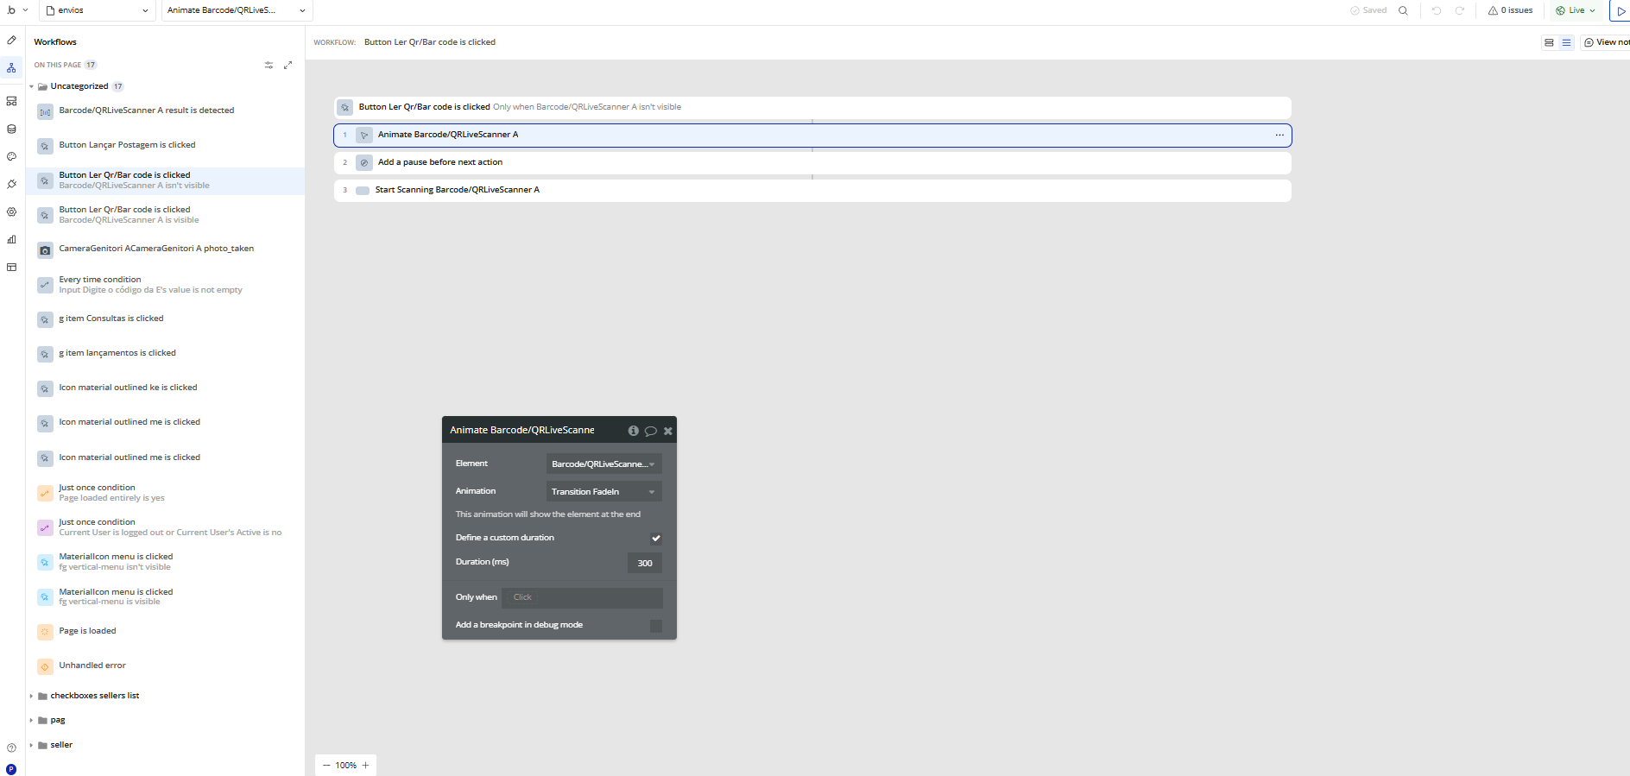The height and width of the screenshot is (776, 1630).
Task: Switch to compact card workflow view icon
Action: pyautogui.click(x=1549, y=42)
